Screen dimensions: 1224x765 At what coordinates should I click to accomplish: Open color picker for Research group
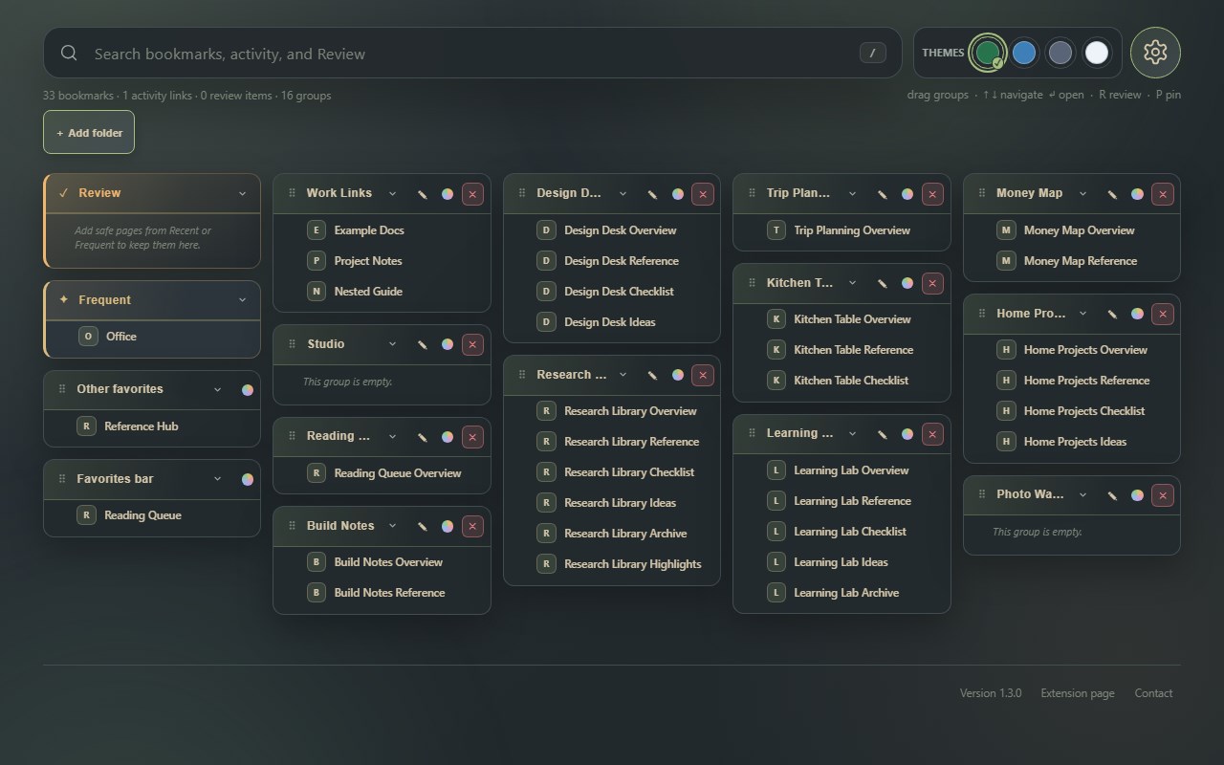point(677,375)
